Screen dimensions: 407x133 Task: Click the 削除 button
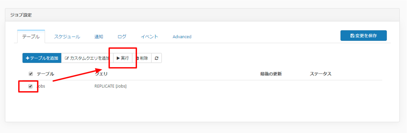tap(142, 58)
